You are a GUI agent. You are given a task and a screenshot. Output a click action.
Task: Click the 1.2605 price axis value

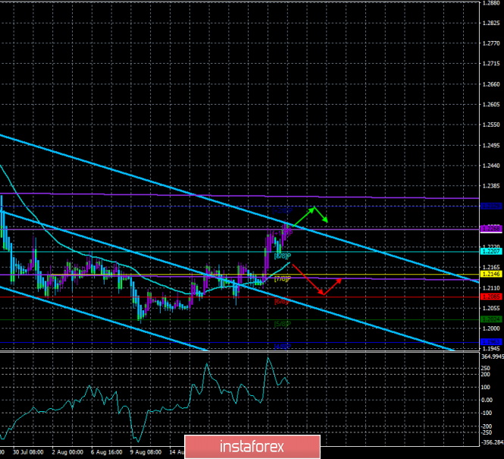point(491,104)
